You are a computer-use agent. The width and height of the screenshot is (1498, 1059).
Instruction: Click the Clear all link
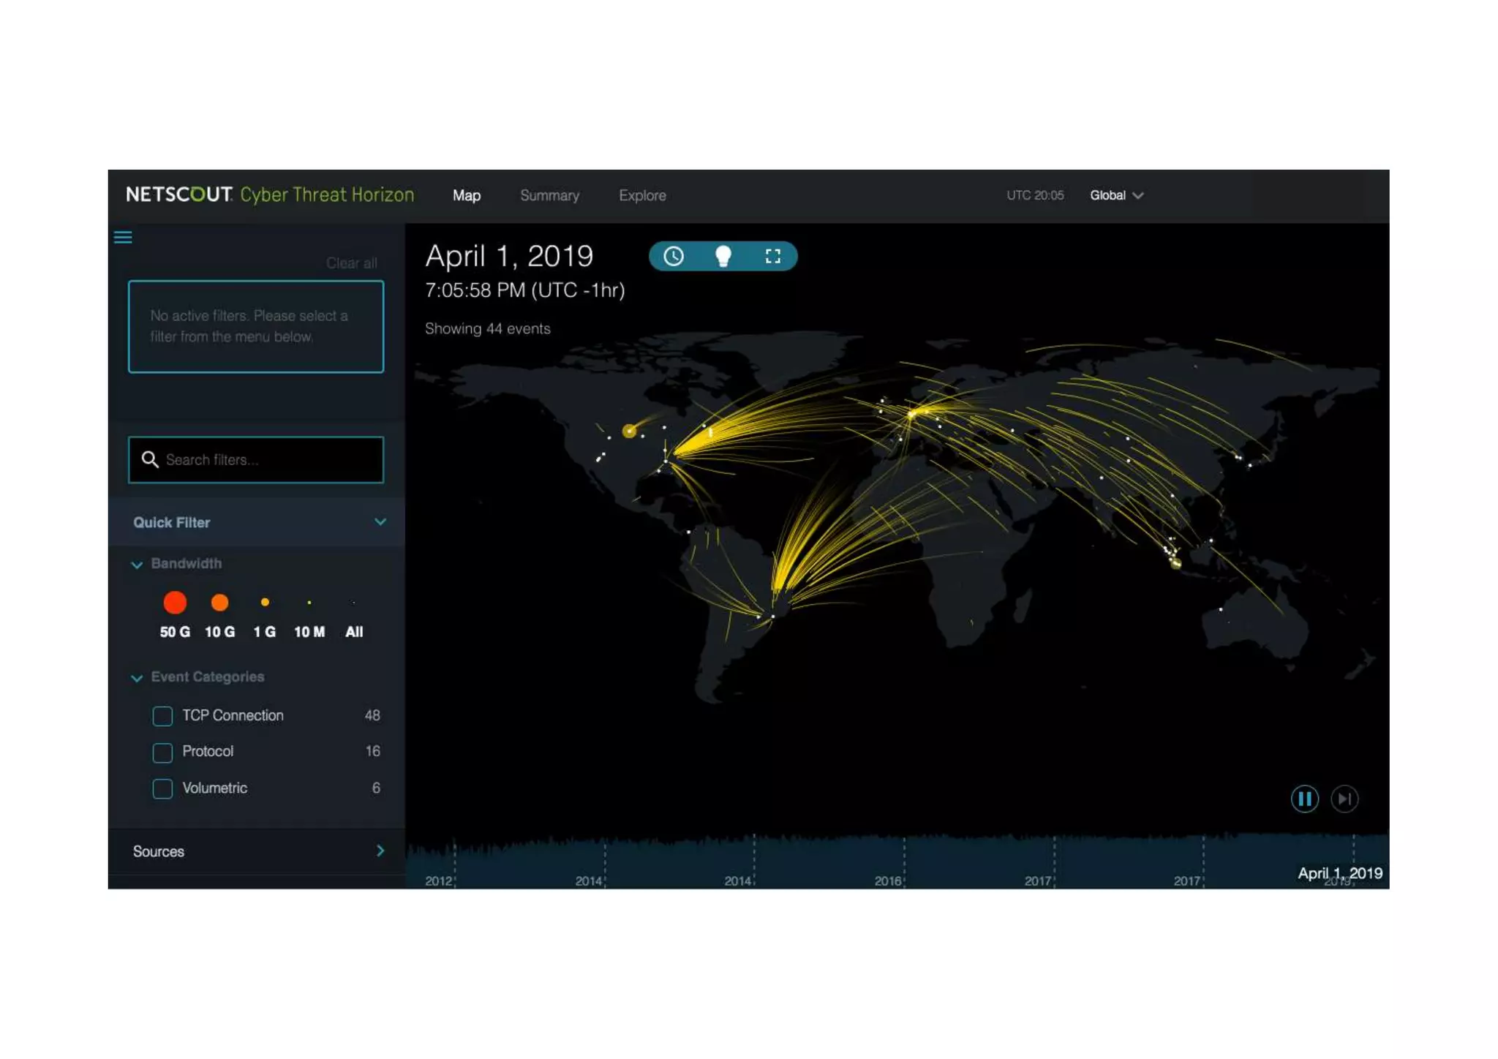[351, 263]
